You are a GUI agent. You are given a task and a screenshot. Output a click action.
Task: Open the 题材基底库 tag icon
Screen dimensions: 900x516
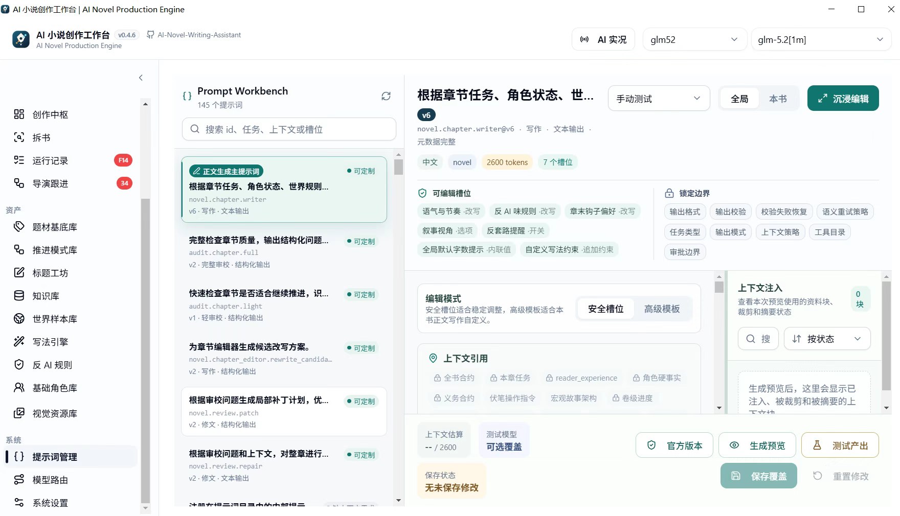click(x=19, y=227)
